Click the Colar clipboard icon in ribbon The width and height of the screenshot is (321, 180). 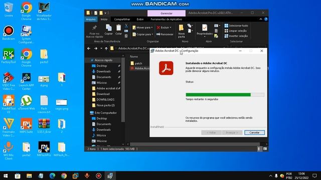pyautogui.click(x=118, y=28)
